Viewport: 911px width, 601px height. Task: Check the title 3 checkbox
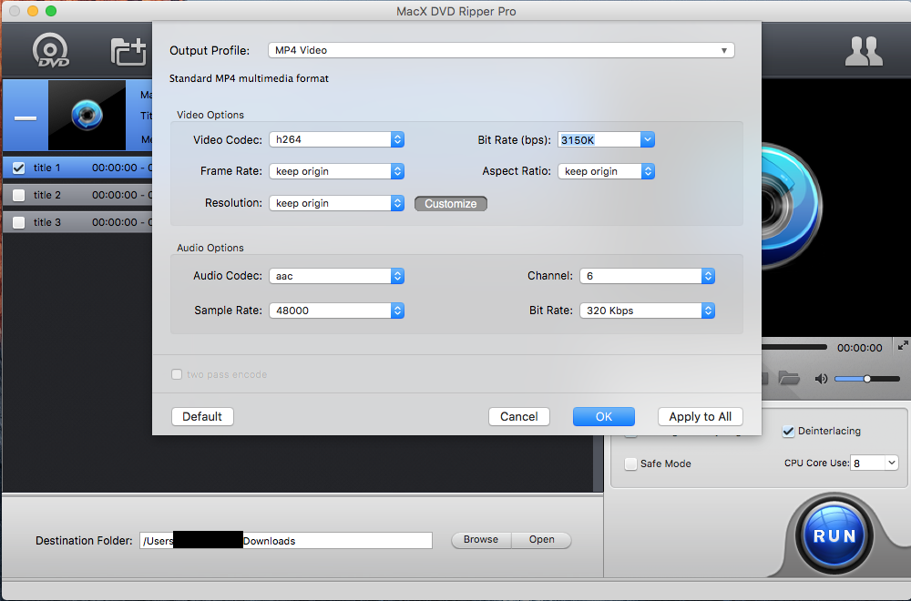click(x=18, y=222)
